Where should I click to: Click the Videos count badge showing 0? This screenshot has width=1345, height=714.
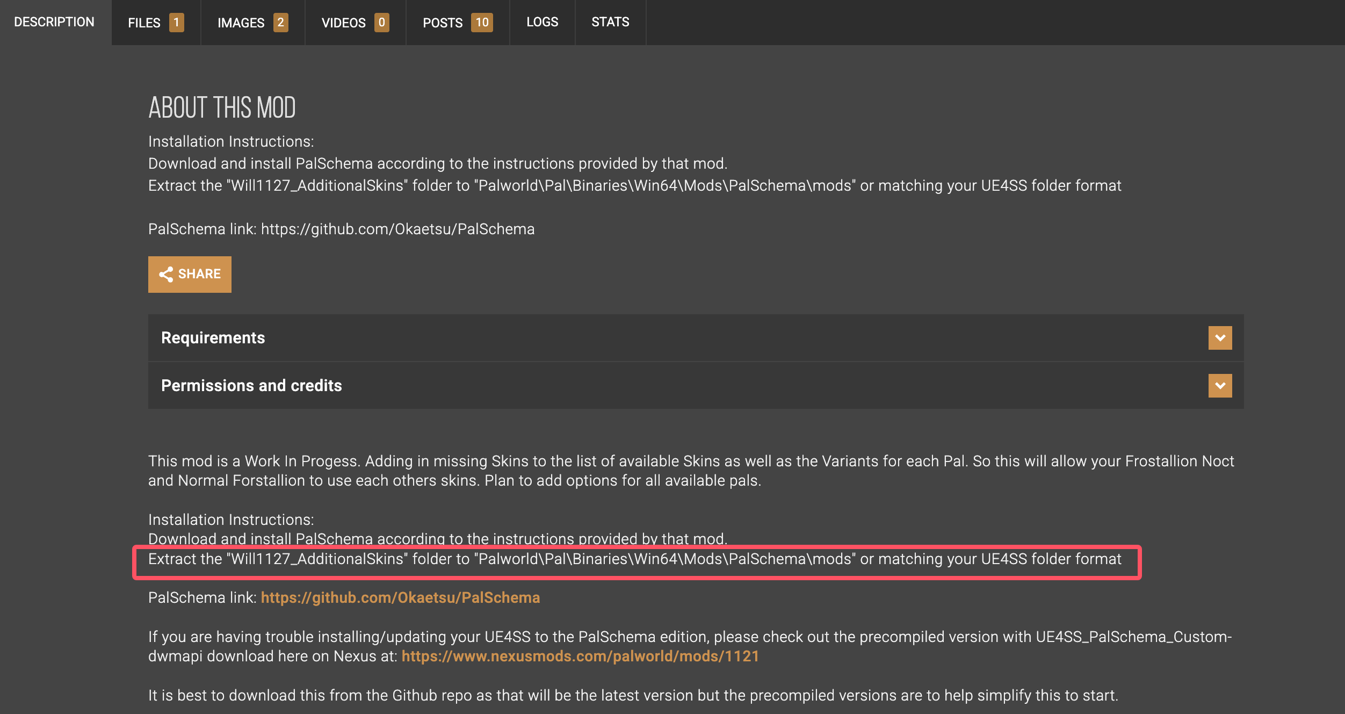click(x=381, y=23)
